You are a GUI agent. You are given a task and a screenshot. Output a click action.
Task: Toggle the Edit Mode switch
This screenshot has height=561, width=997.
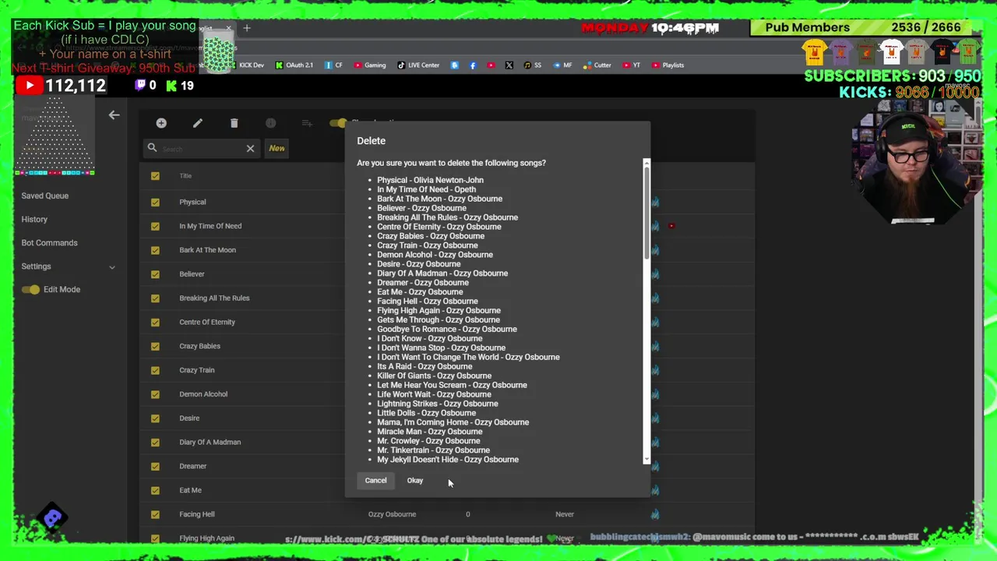coord(30,290)
